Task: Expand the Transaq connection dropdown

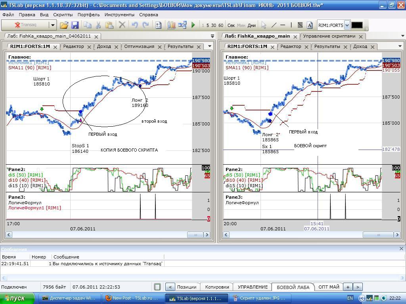Action: 52,25
